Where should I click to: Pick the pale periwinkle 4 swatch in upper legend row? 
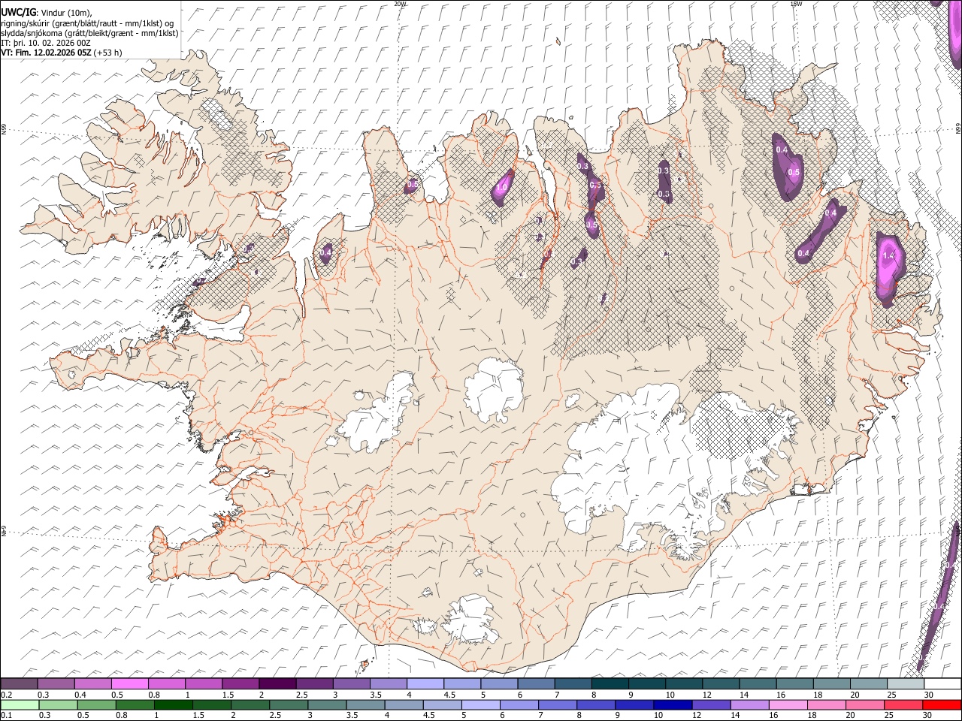click(x=425, y=683)
